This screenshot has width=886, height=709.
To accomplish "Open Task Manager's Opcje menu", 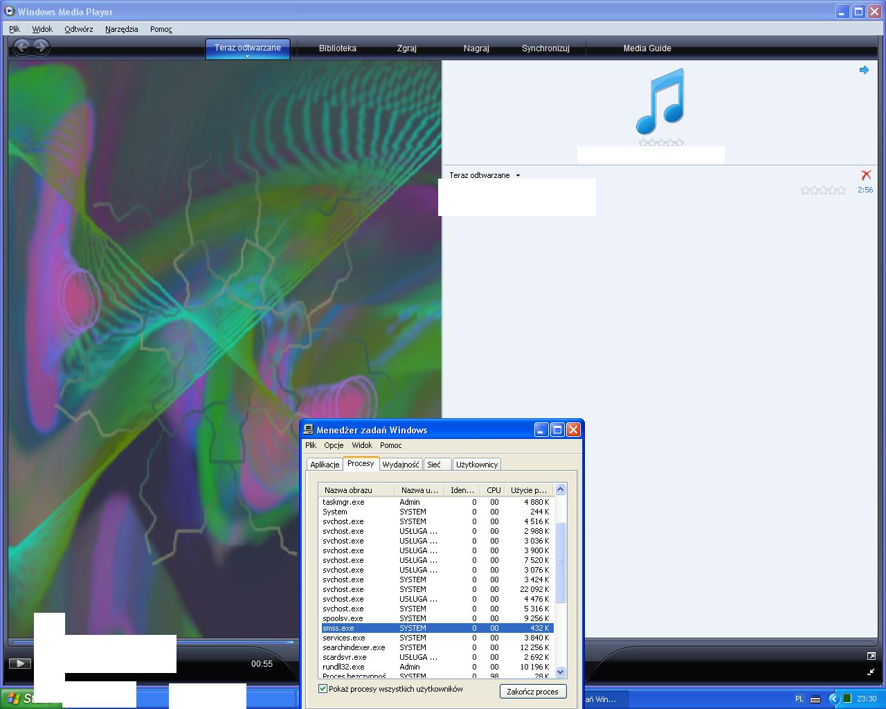I will 334,445.
